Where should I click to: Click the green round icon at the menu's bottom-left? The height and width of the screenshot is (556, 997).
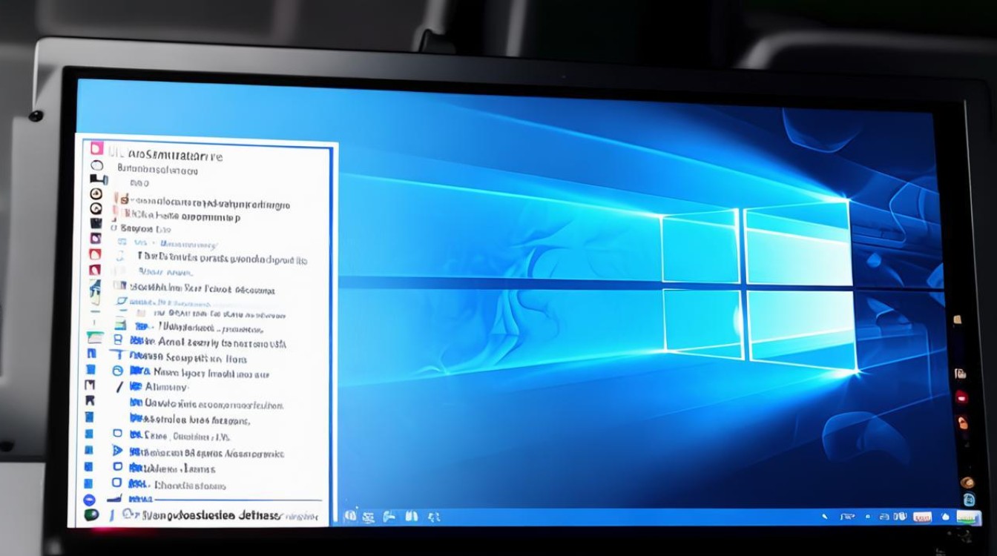(91, 514)
